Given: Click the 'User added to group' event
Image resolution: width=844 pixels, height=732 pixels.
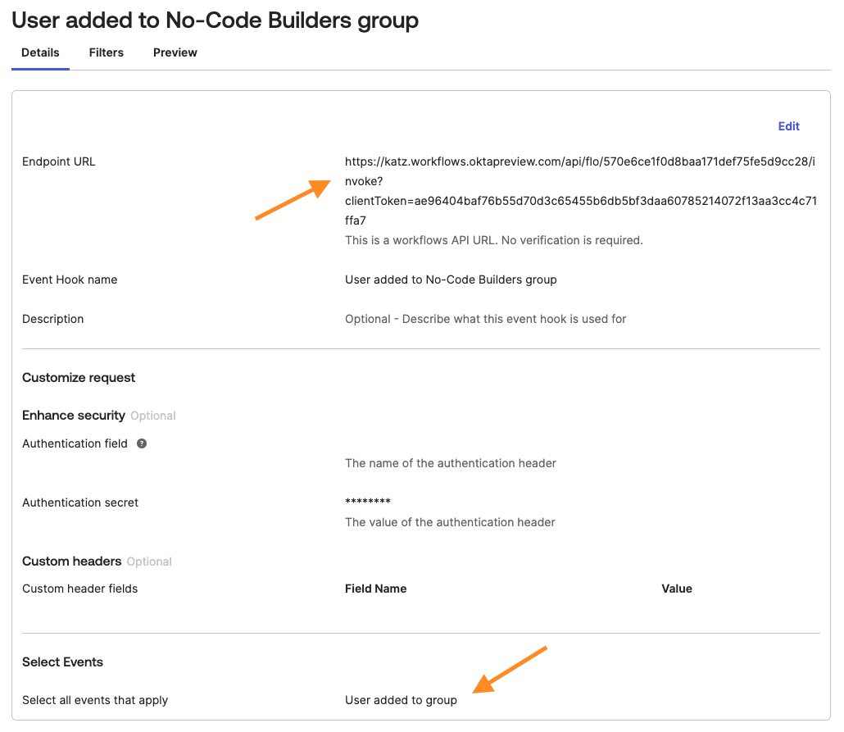Looking at the screenshot, I should [x=401, y=700].
